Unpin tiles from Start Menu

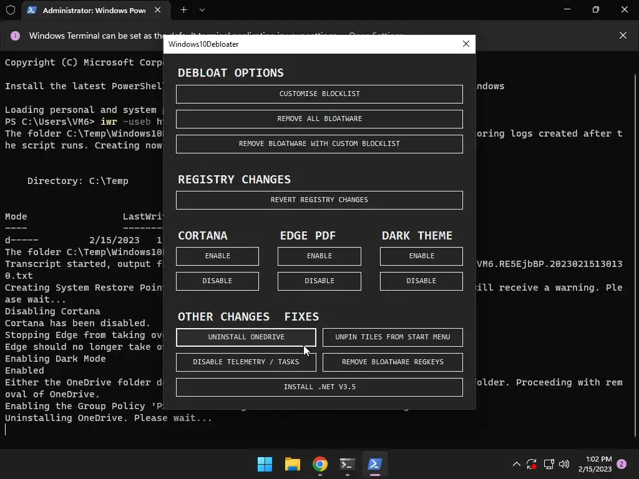click(393, 337)
